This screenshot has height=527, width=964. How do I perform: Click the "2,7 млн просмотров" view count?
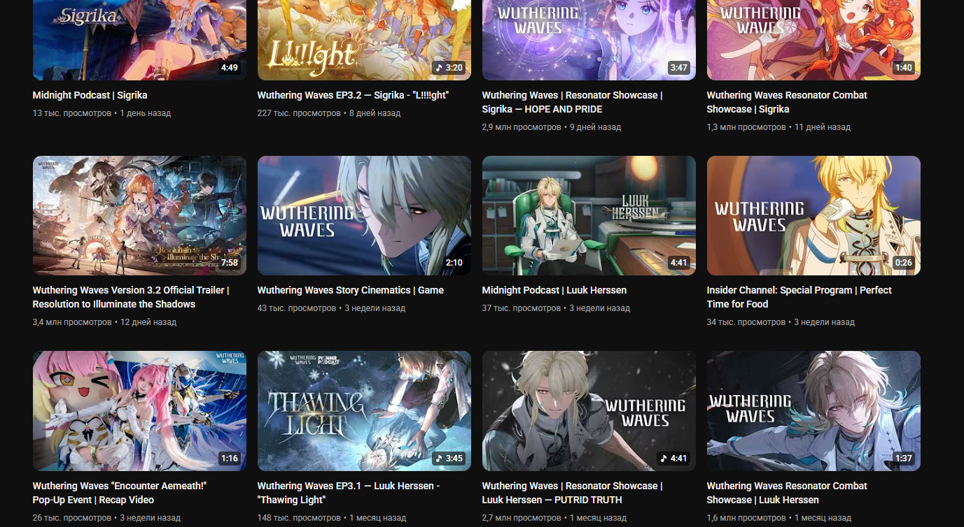coord(522,518)
